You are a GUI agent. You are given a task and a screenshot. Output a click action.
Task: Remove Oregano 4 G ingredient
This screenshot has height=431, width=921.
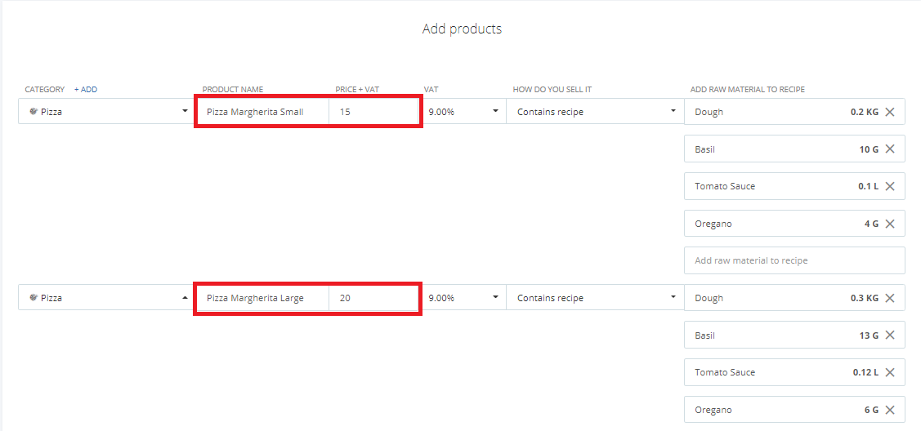890,224
